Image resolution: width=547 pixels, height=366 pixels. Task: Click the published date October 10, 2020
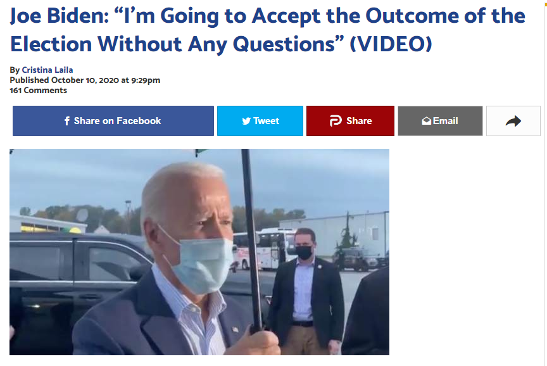pyautogui.click(x=85, y=80)
